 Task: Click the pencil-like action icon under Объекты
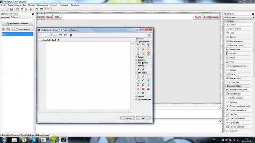143,76
